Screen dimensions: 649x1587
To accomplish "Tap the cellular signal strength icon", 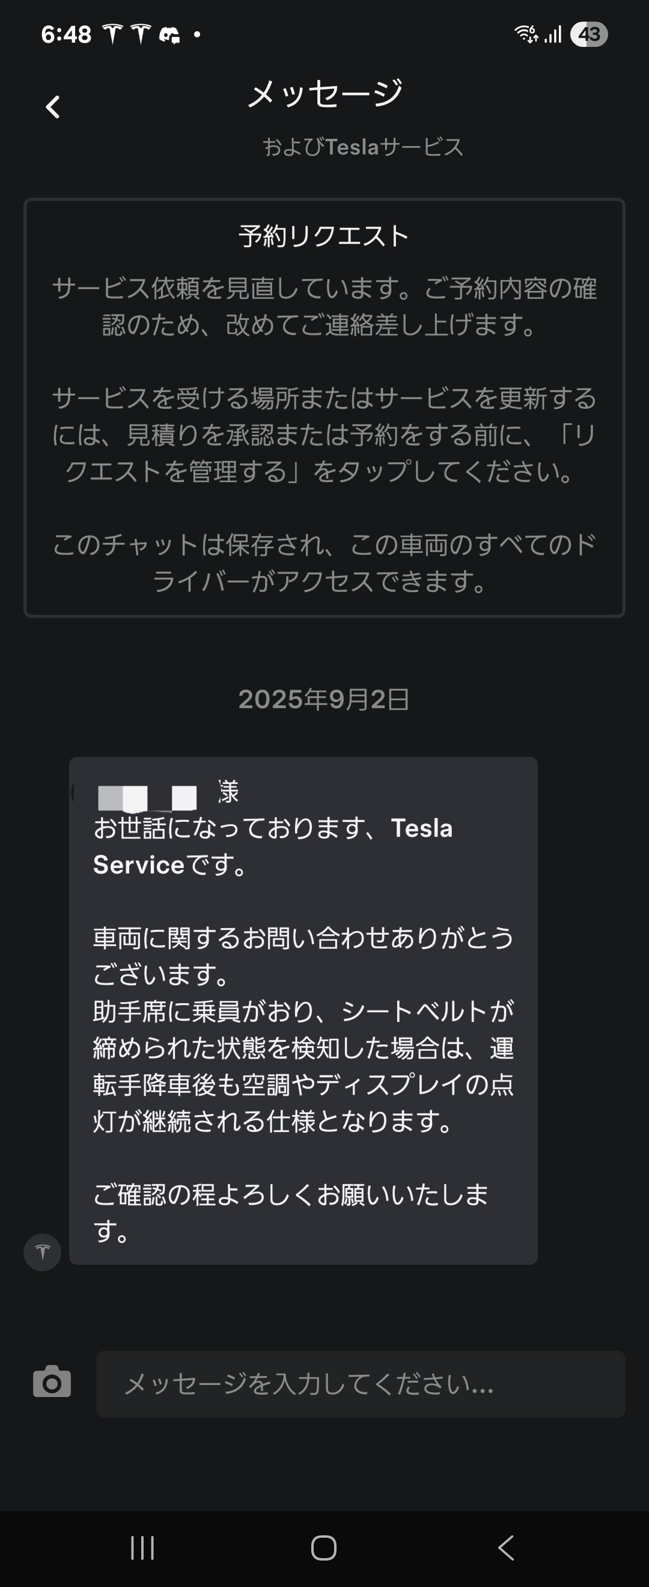I will [553, 34].
